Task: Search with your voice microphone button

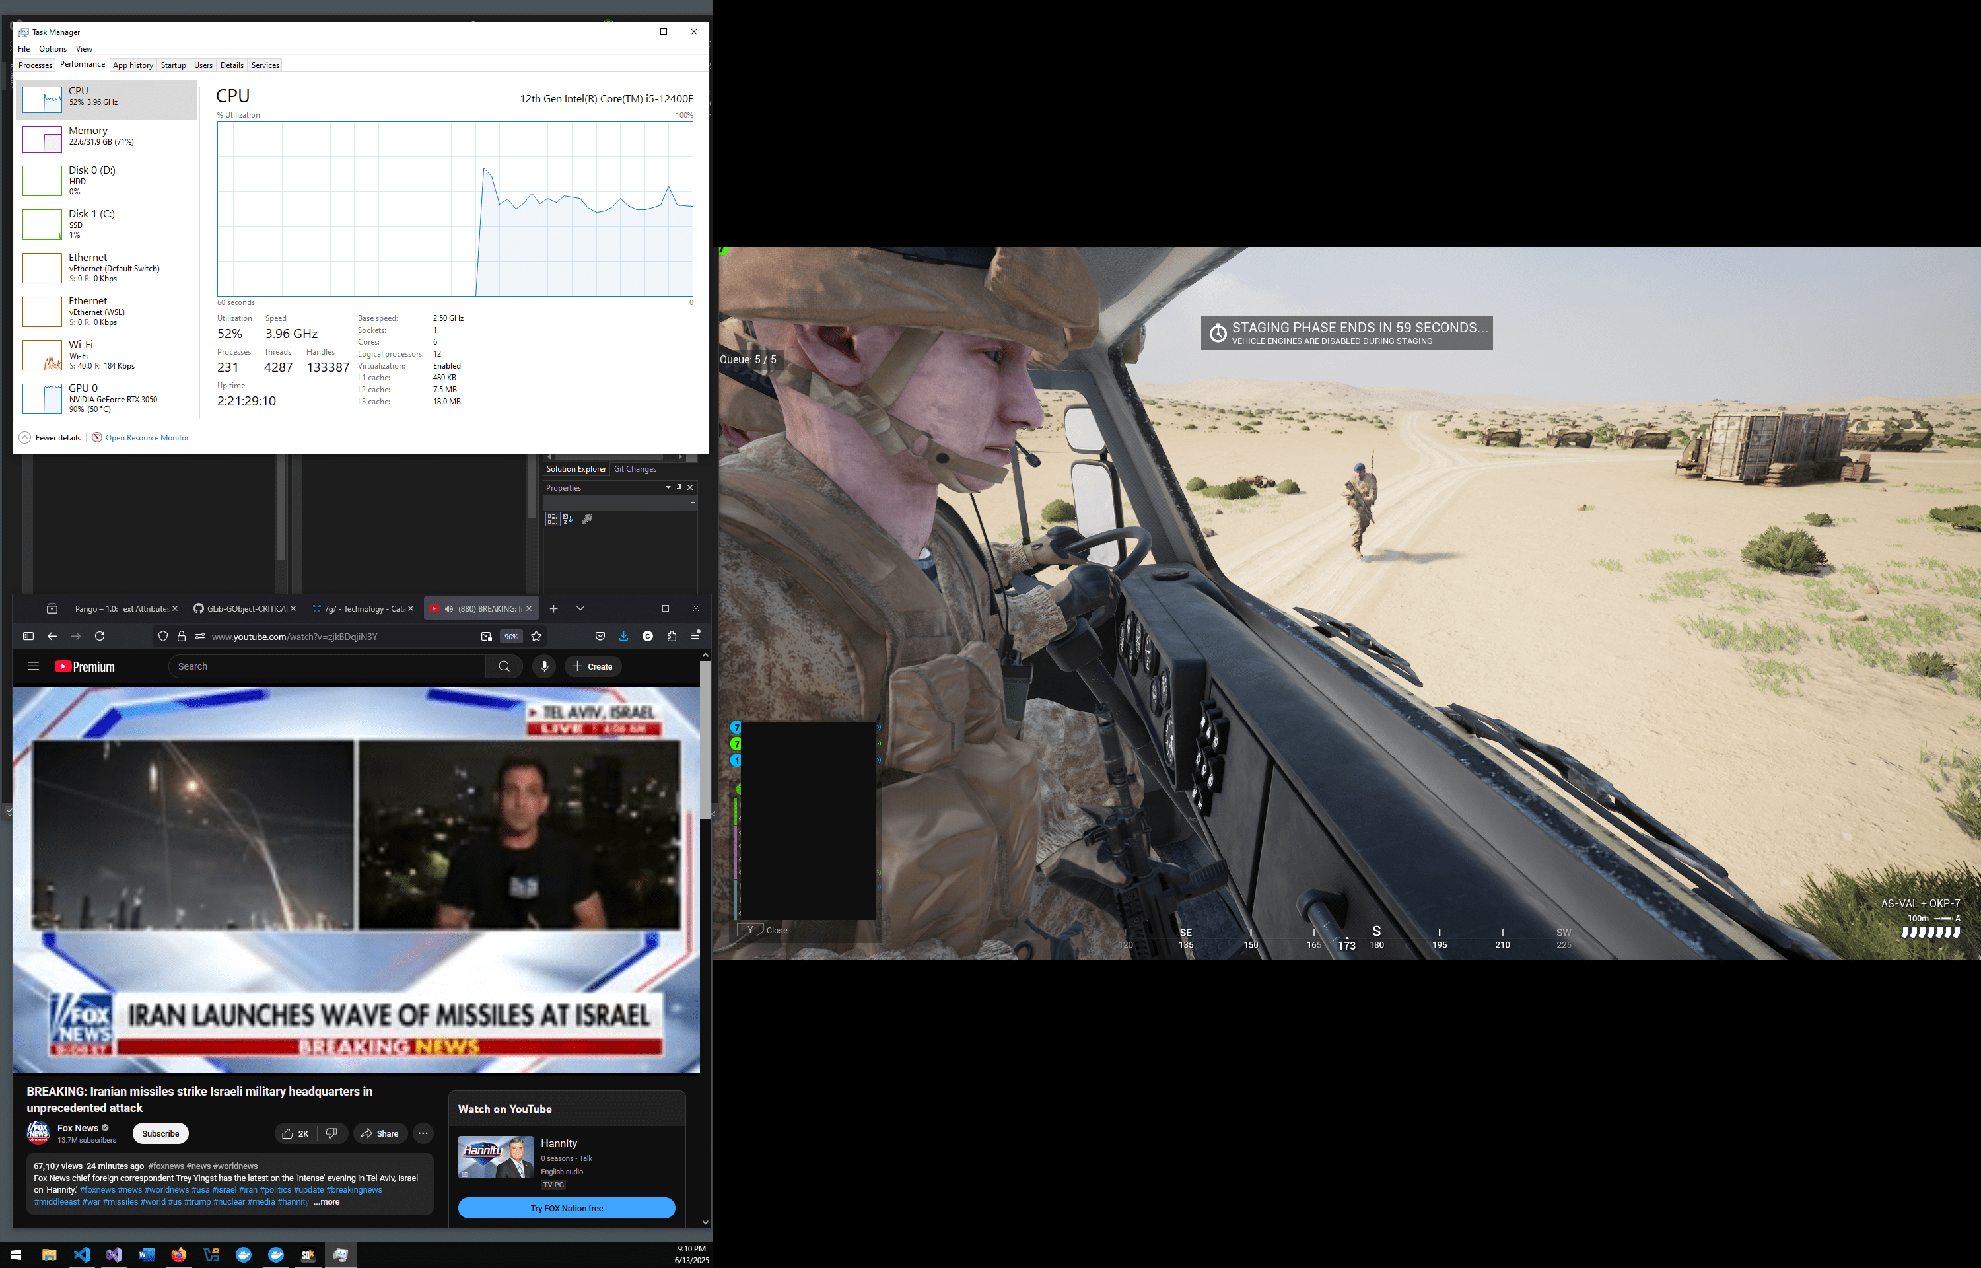Action: pyautogui.click(x=544, y=667)
